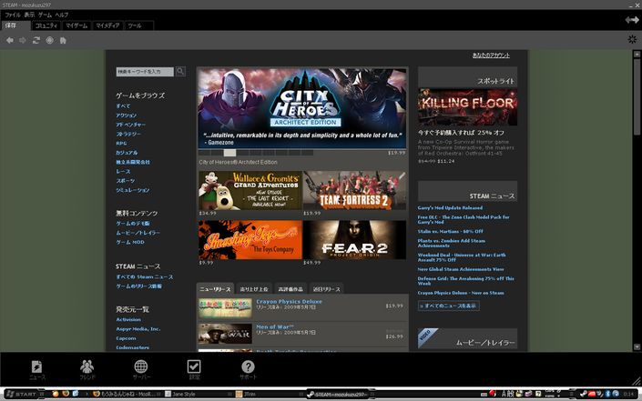This screenshot has width=642, height=401.
Task: Select the ニューリリース list tab
Action: point(215,288)
